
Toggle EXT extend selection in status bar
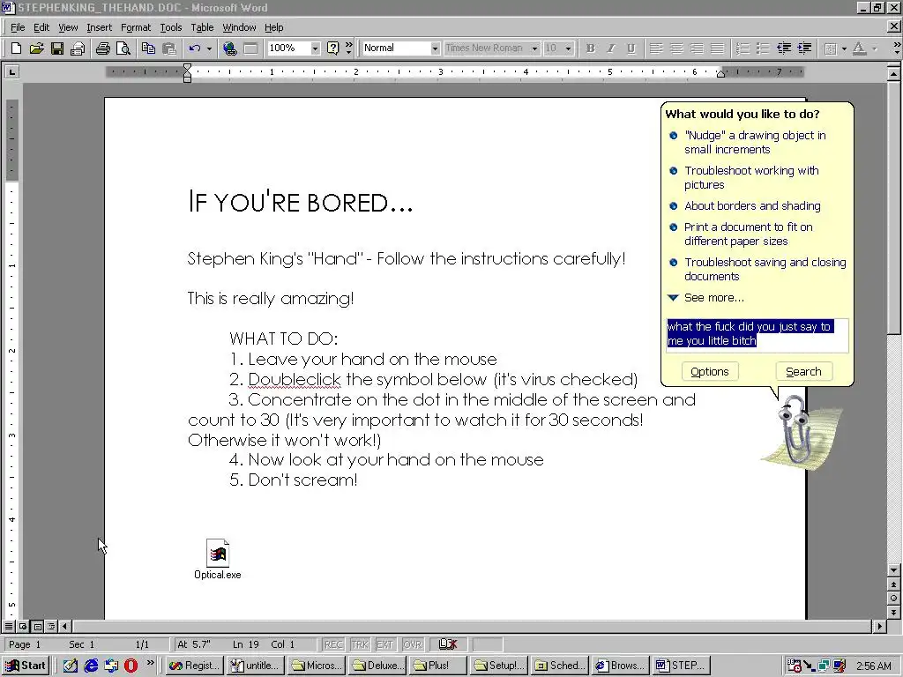384,644
